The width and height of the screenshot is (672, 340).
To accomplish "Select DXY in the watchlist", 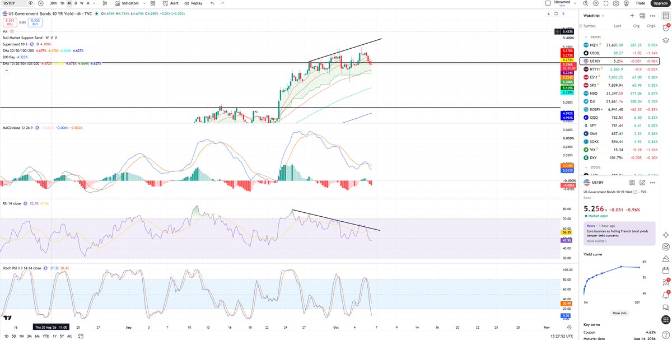I will pos(620,158).
